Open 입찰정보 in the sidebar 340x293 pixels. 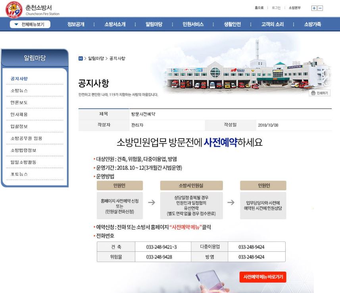(x=19, y=126)
